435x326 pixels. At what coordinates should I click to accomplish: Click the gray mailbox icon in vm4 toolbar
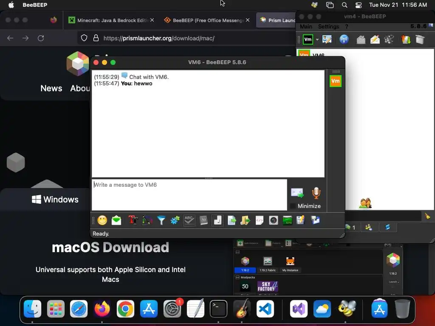361,39
